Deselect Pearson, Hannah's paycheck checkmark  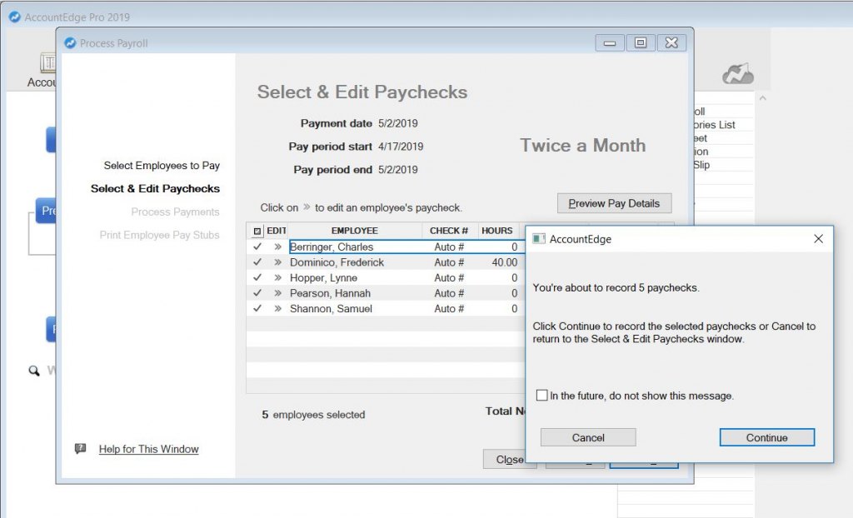[x=257, y=293]
